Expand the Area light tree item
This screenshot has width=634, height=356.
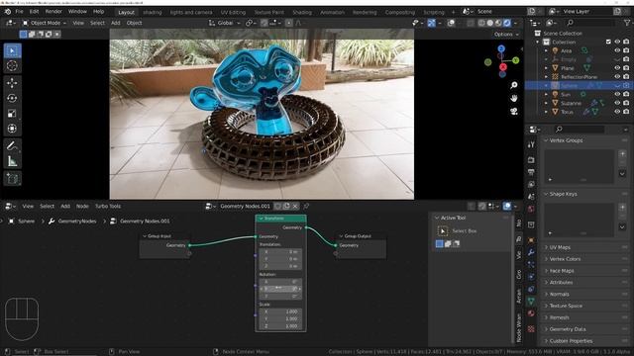pos(546,50)
